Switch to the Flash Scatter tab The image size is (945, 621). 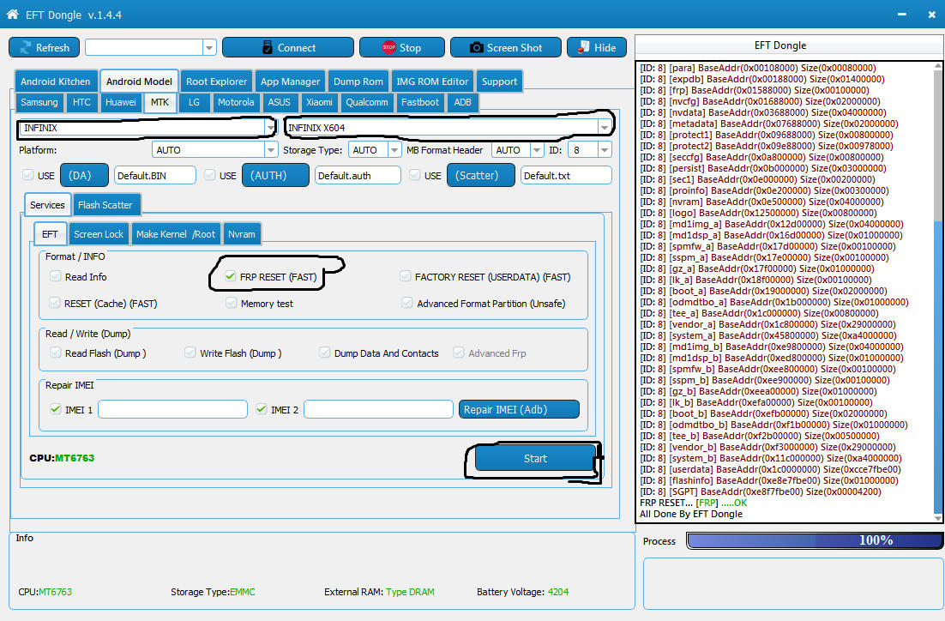(x=107, y=205)
